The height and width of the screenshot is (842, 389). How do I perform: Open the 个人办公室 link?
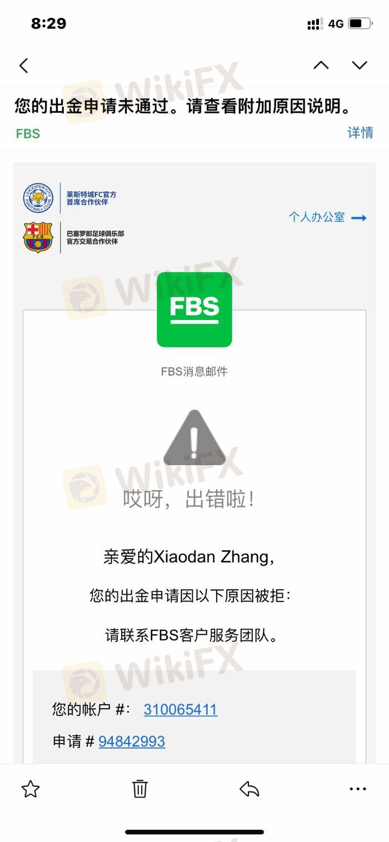(317, 217)
